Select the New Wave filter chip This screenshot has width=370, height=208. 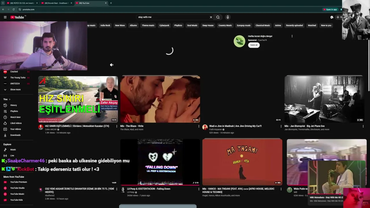click(120, 25)
